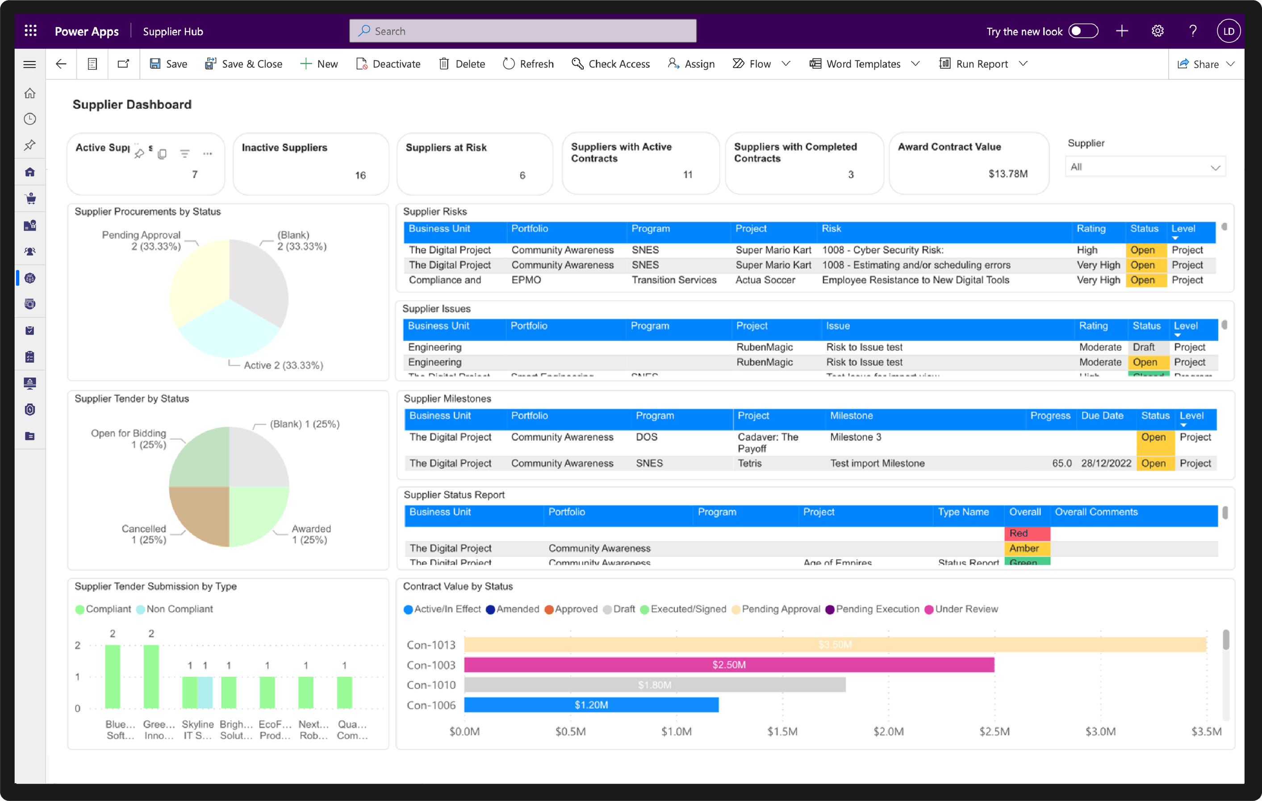Expand the Flow menu chevron
This screenshot has height=801, width=1262.
click(x=786, y=64)
